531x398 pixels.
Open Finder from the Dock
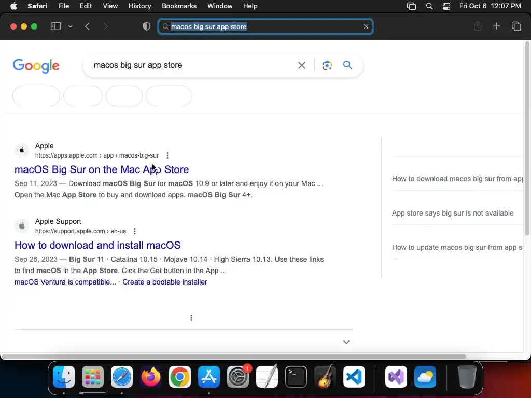(x=64, y=376)
